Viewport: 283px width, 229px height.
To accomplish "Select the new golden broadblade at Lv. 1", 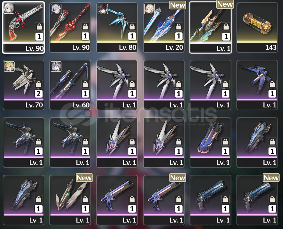I will [x=210, y=28].
